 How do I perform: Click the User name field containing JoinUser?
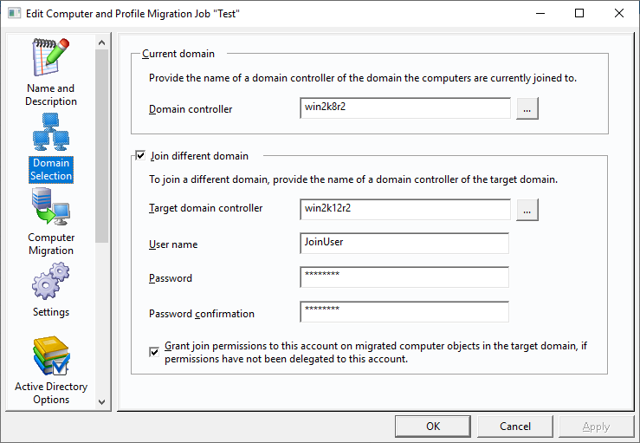point(404,244)
